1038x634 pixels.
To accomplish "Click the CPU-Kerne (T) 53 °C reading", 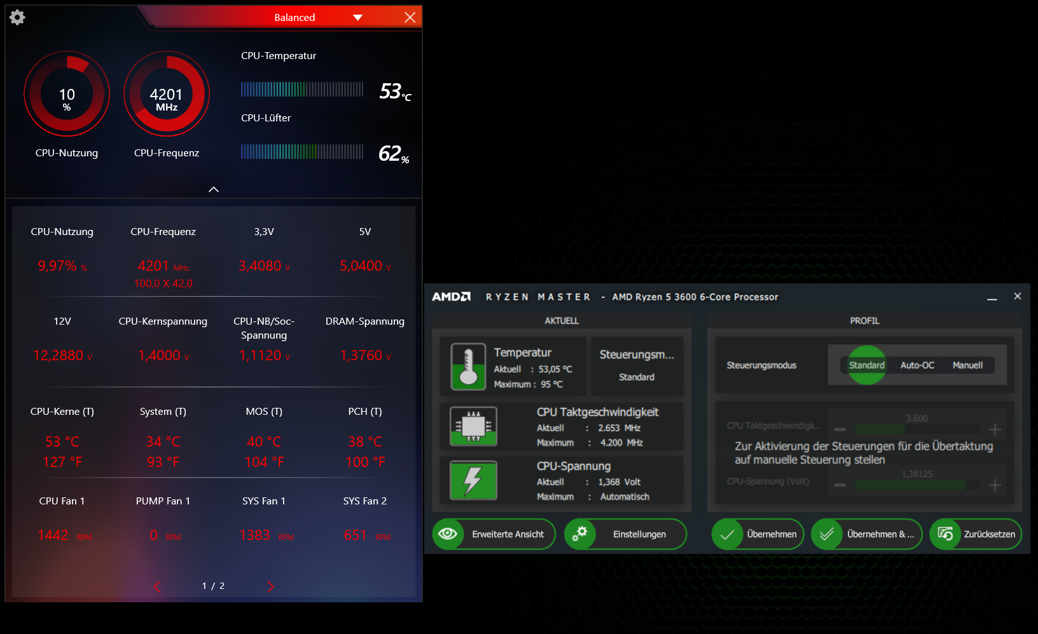I will point(62,442).
